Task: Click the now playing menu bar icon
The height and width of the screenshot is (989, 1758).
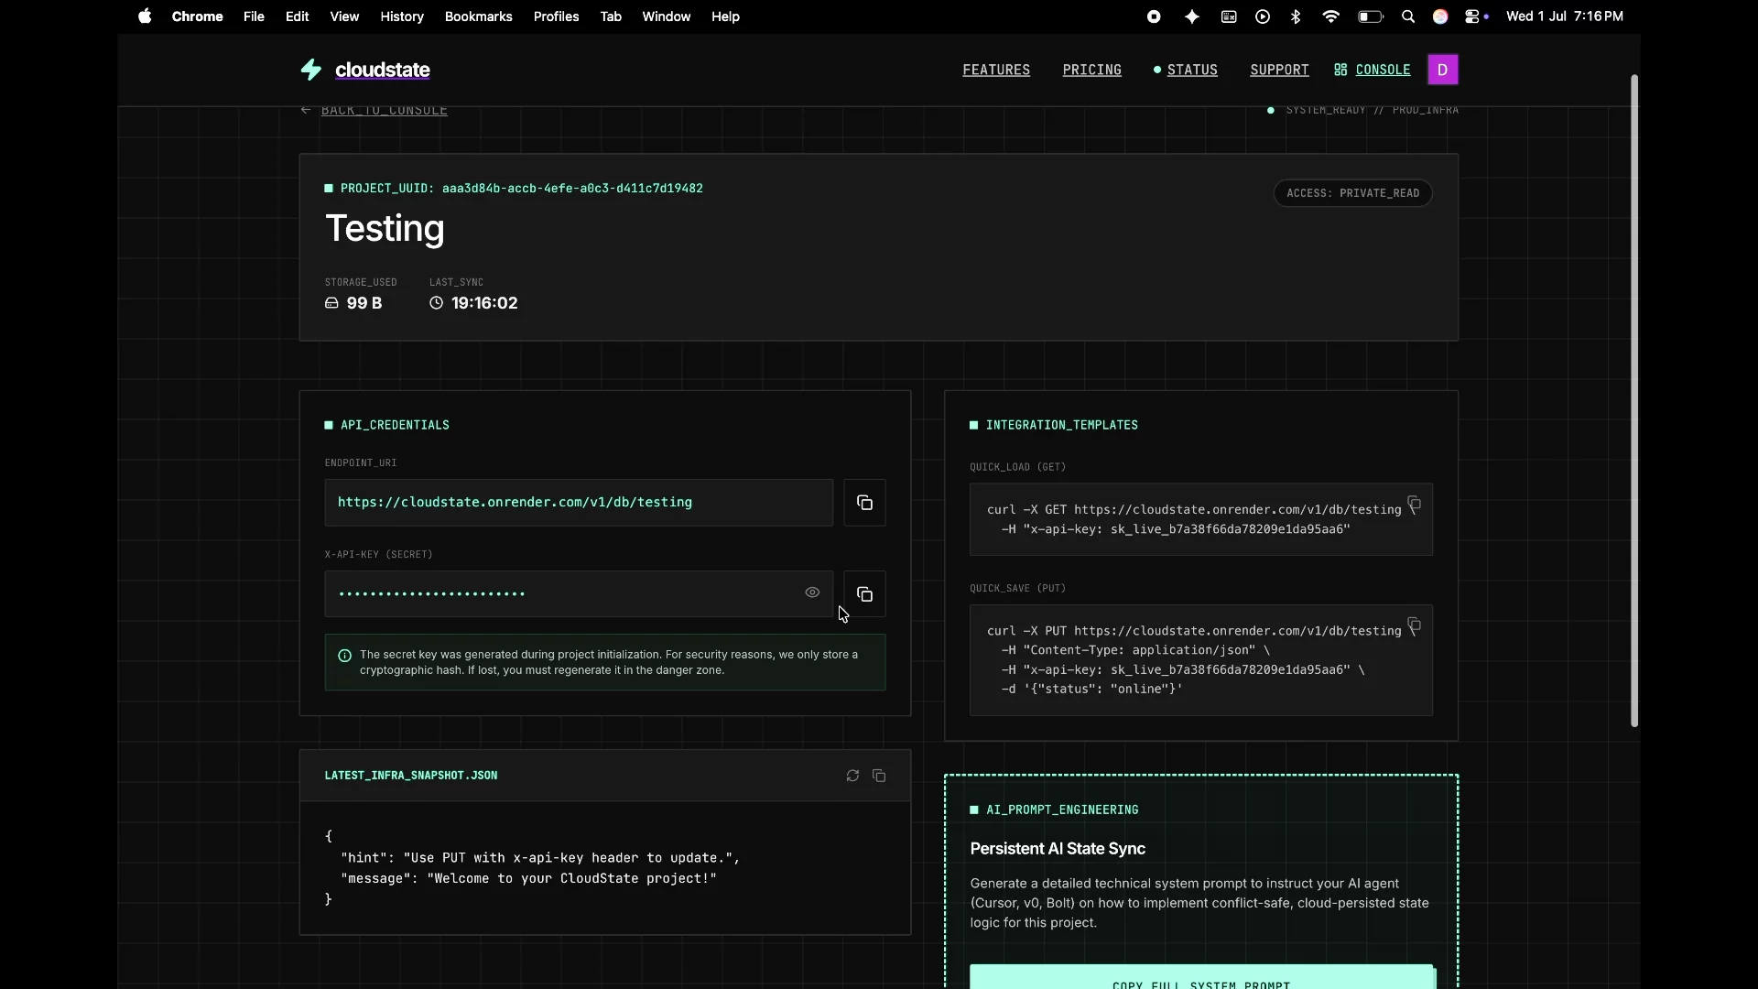Action: 1263,16
